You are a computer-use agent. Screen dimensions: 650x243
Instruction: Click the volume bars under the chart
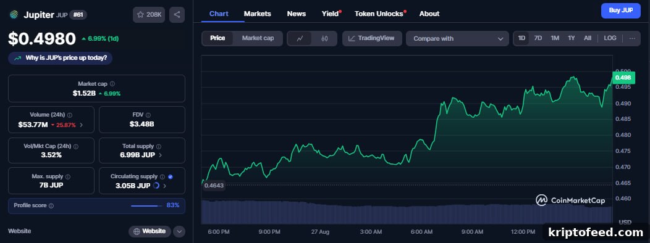tap(407, 212)
